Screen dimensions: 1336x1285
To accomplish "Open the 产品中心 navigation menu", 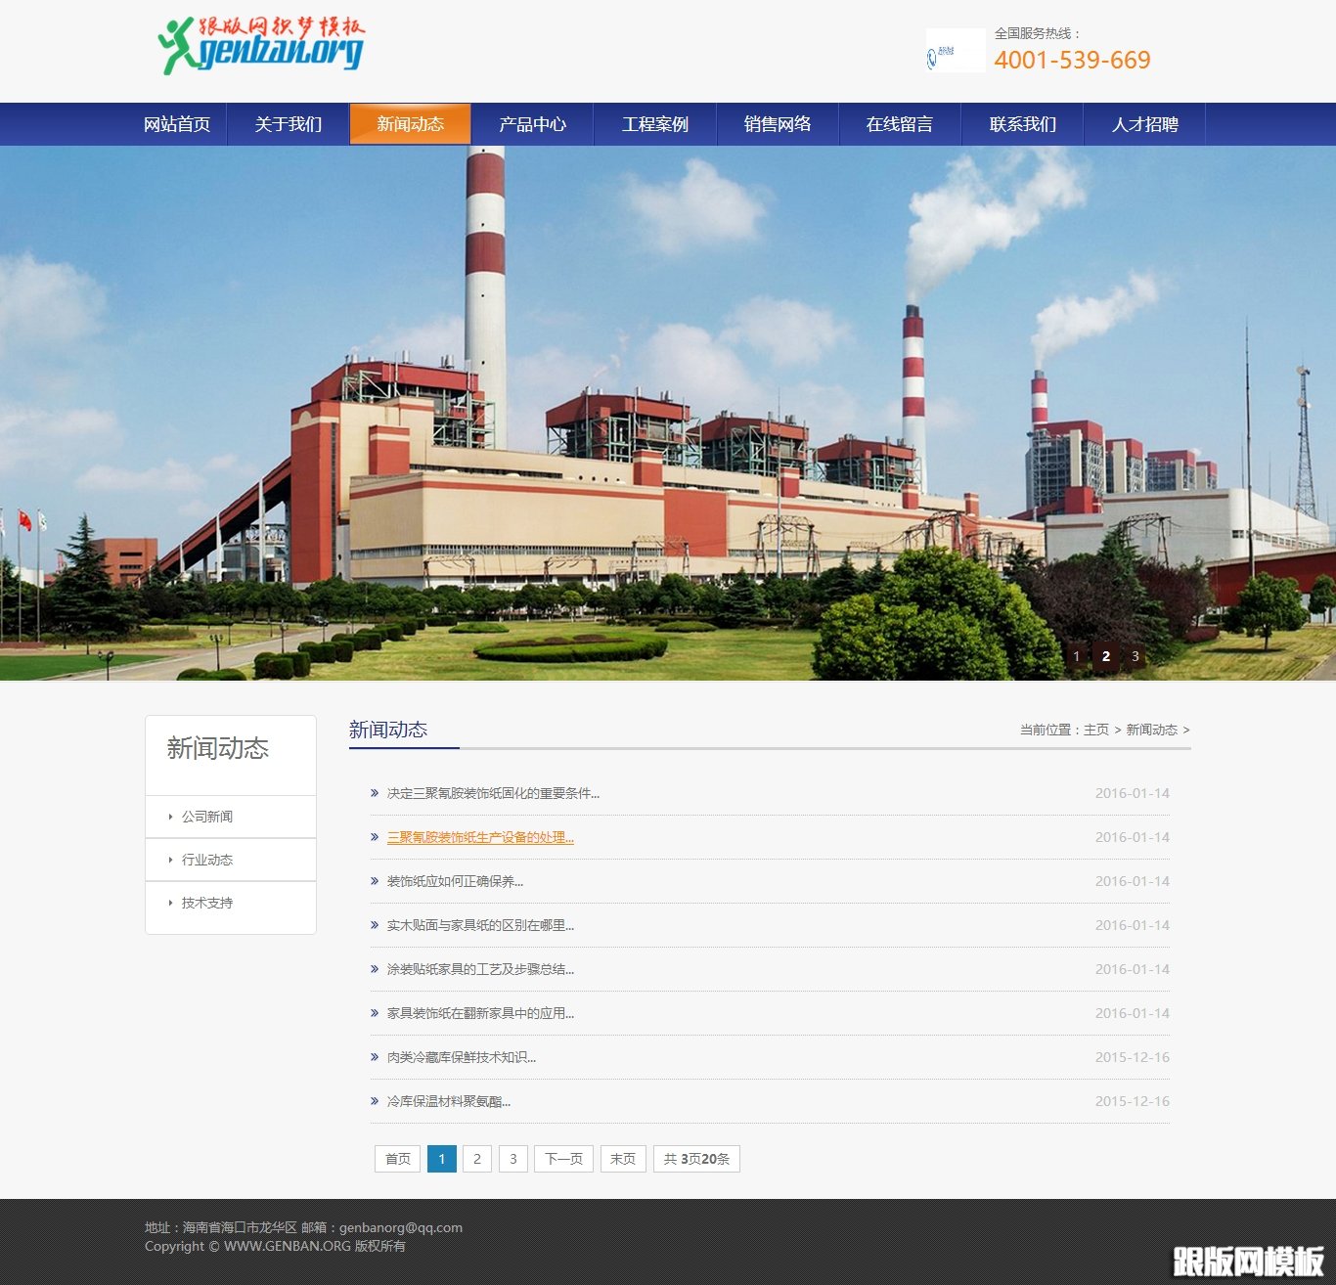I will [532, 124].
